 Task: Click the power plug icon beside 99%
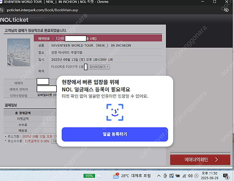tap(99, 176)
